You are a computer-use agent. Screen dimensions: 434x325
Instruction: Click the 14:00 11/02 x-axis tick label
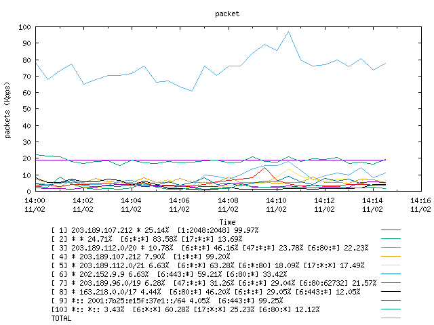tap(35, 204)
